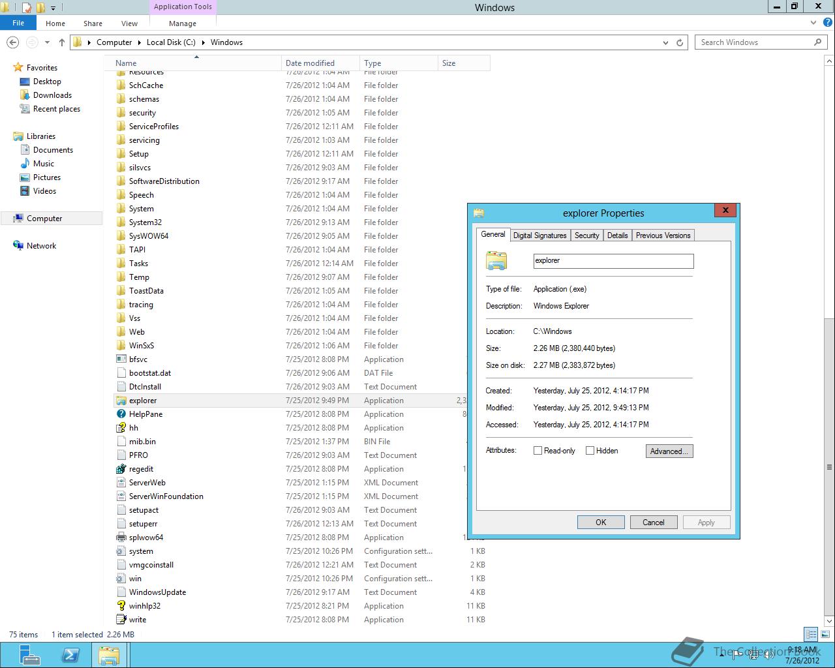Open the File ribbon tab
835x668 pixels.
[x=18, y=23]
